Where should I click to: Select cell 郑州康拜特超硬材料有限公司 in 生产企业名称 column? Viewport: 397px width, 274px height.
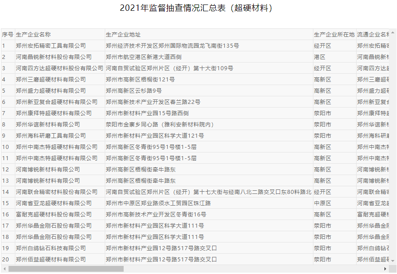(x=60, y=113)
